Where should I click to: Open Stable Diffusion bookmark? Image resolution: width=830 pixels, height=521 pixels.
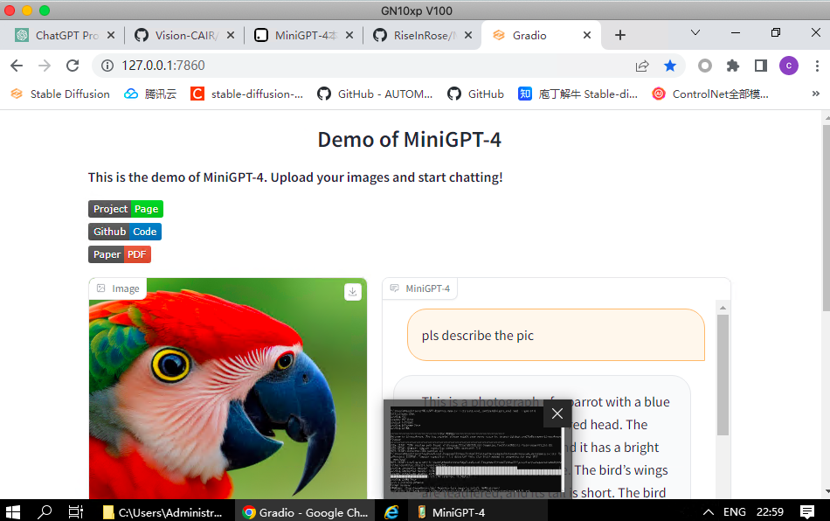click(60, 94)
